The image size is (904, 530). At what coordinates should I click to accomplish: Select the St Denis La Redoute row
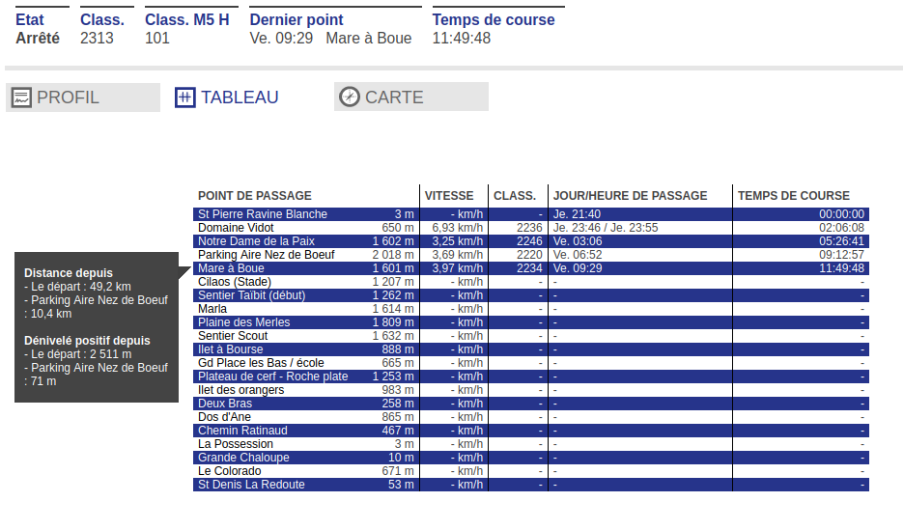(531, 485)
